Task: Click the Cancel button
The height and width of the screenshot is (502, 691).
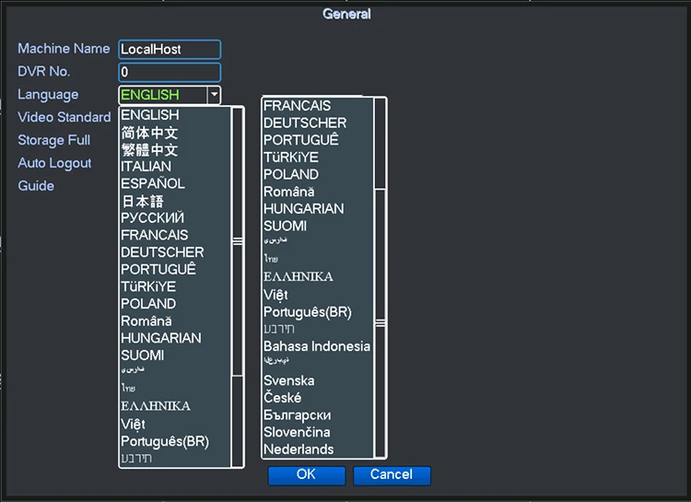Action: [x=392, y=475]
